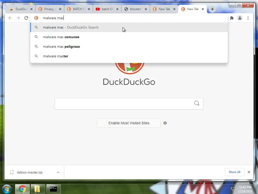Click the info icon beside Enable Most Visited Sites
Viewport: 258px width, 194px height.
(165, 123)
